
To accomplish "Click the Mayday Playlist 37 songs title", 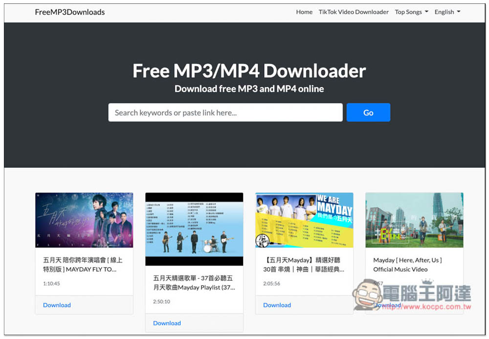I will click(x=193, y=283).
